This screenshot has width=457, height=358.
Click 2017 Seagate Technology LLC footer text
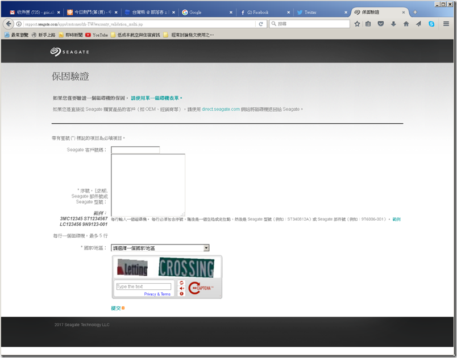click(82, 325)
